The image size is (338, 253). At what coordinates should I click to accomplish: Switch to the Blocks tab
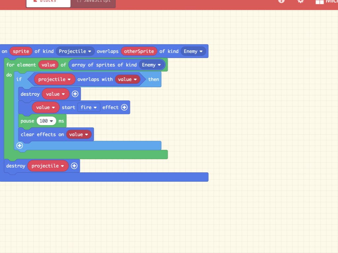click(48, 3)
